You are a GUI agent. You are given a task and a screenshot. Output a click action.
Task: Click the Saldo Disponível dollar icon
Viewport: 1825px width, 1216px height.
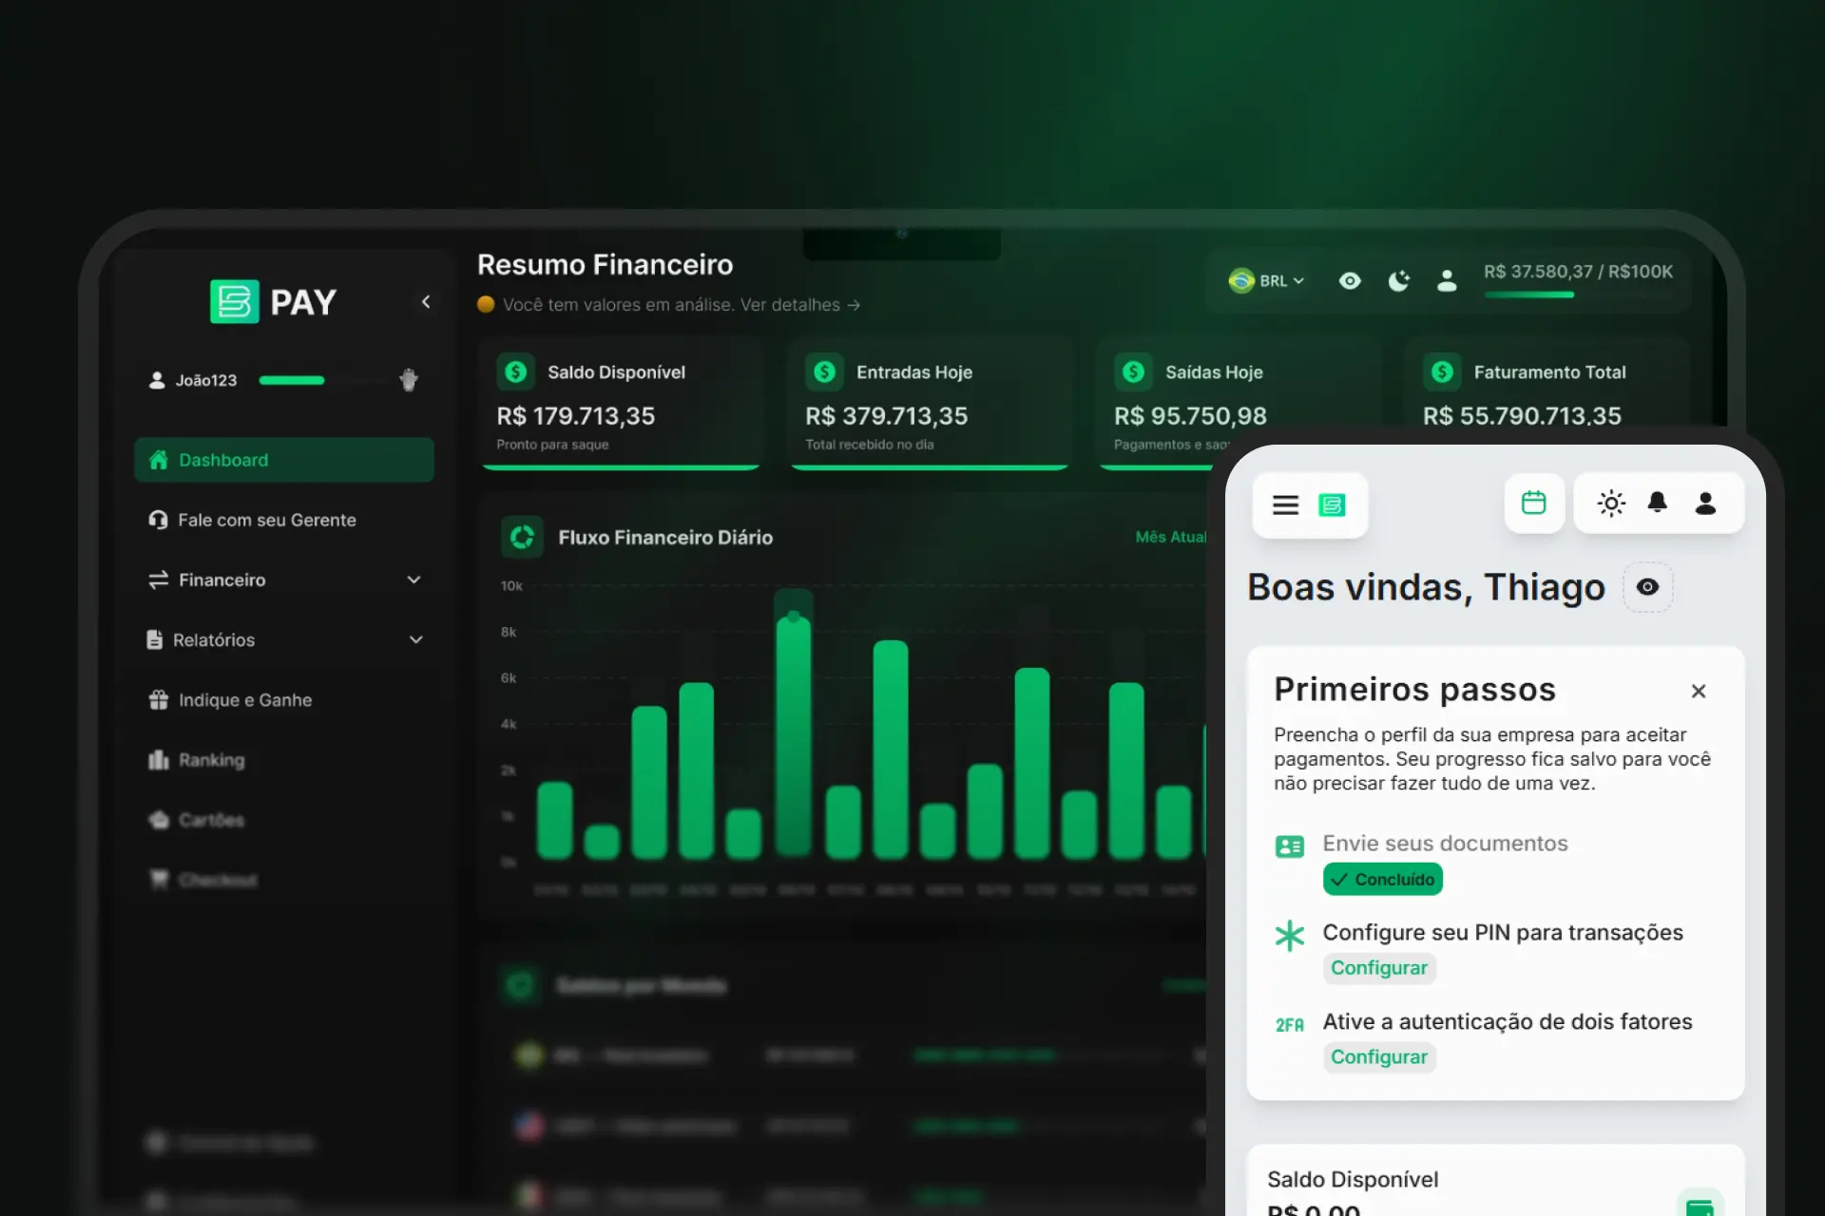(516, 371)
